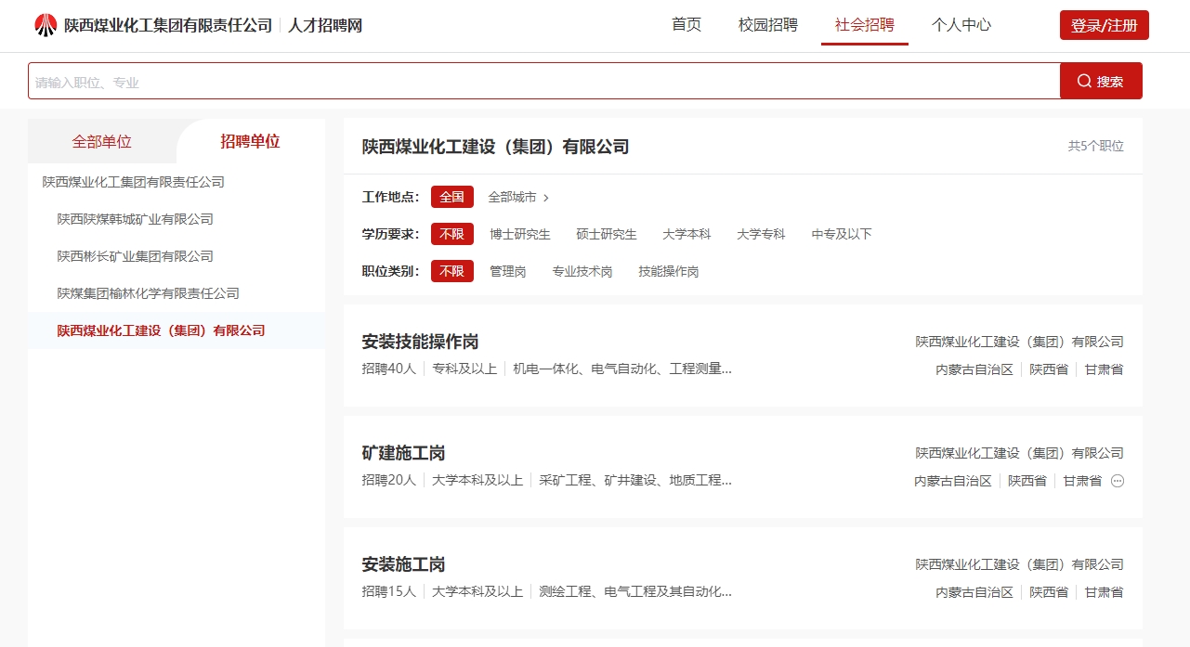This screenshot has width=1190, height=647.
Task: Click the 登录/注册 button
Action: pos(1104,25)
